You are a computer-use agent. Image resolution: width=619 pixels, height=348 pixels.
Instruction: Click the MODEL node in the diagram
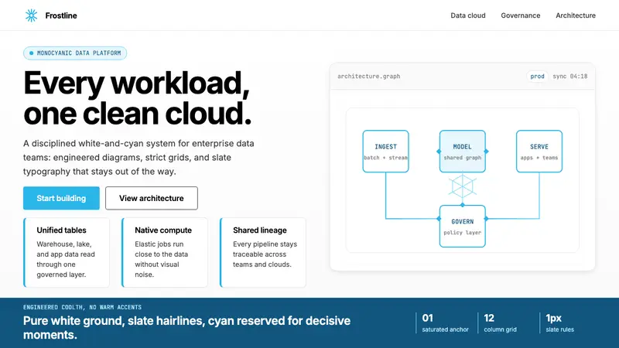462,152
